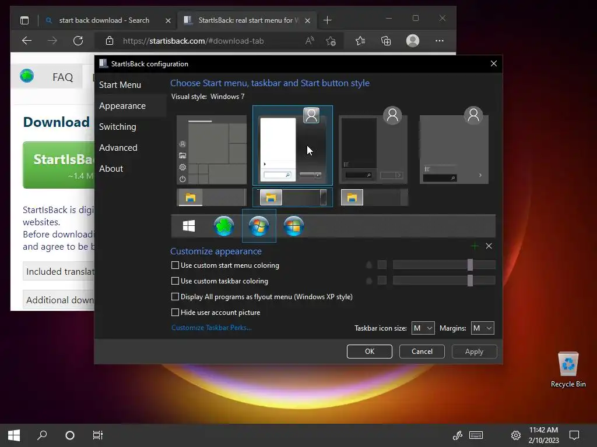Add this page to favorites star icon
The image size is (597, 447).
click(331, 41)
